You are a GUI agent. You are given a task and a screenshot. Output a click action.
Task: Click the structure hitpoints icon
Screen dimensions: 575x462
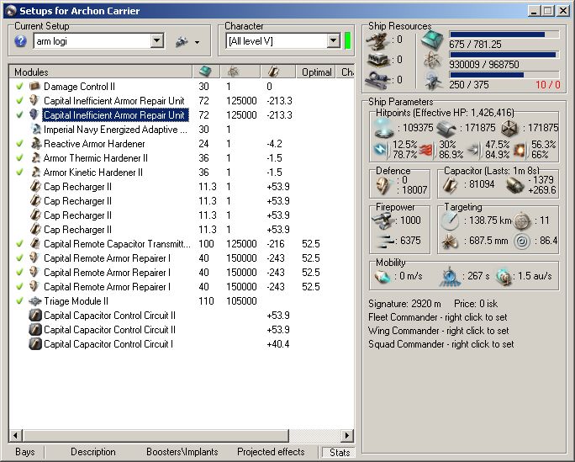[509, 129]
